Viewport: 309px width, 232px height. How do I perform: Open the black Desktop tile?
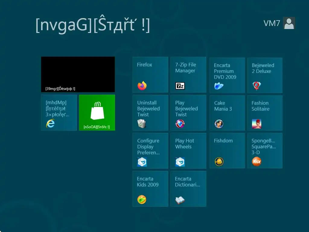78,74
